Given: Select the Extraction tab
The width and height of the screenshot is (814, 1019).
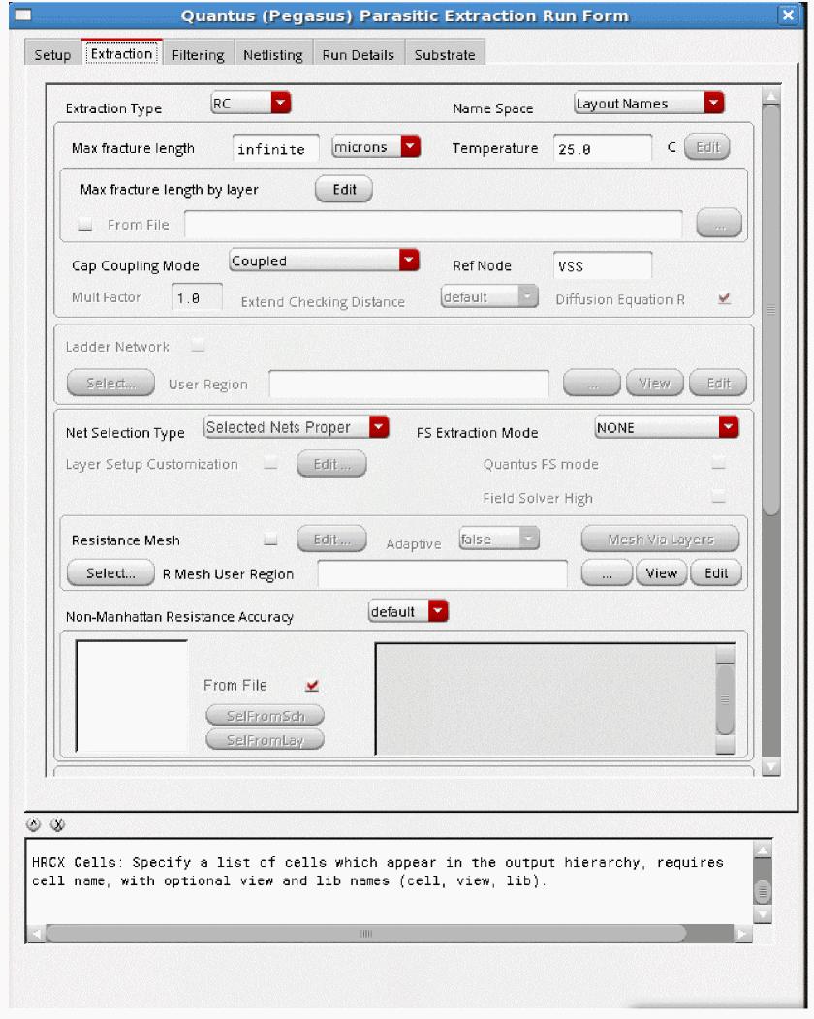Looking at the screenshot, I should pos(121,54).
